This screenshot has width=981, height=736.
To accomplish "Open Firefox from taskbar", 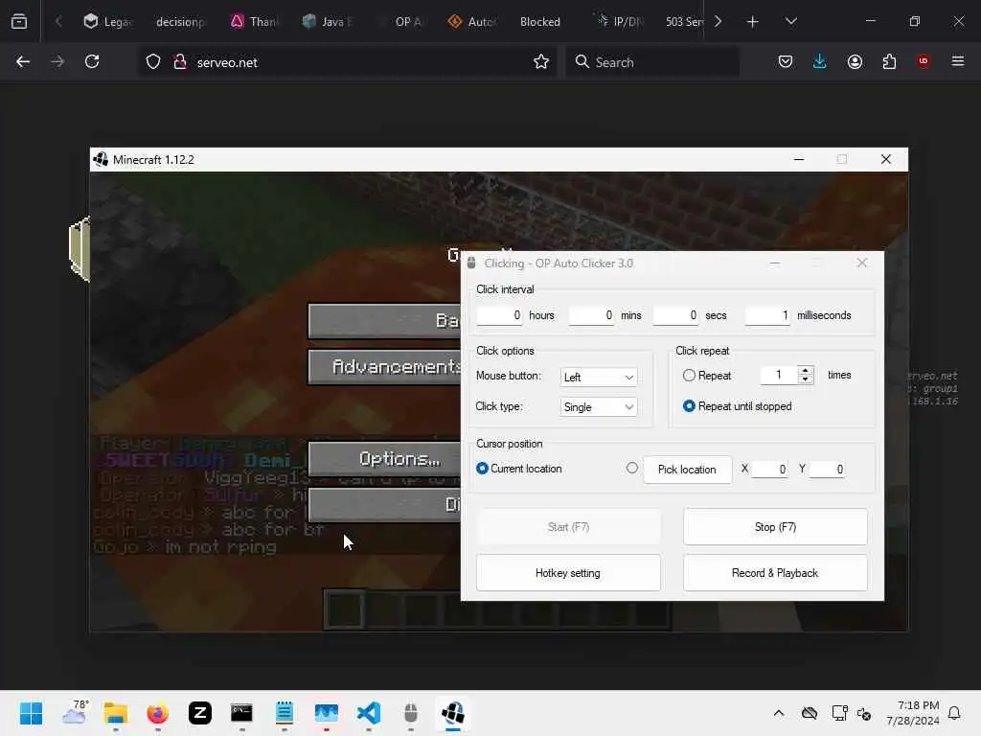I will click(158, 713).
